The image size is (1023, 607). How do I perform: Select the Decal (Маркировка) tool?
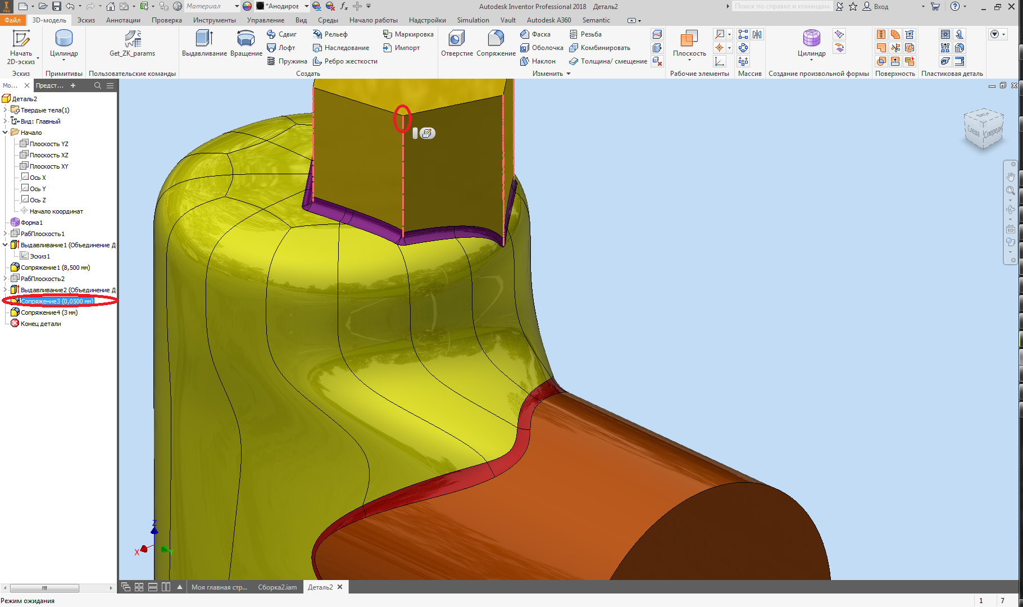408,34
